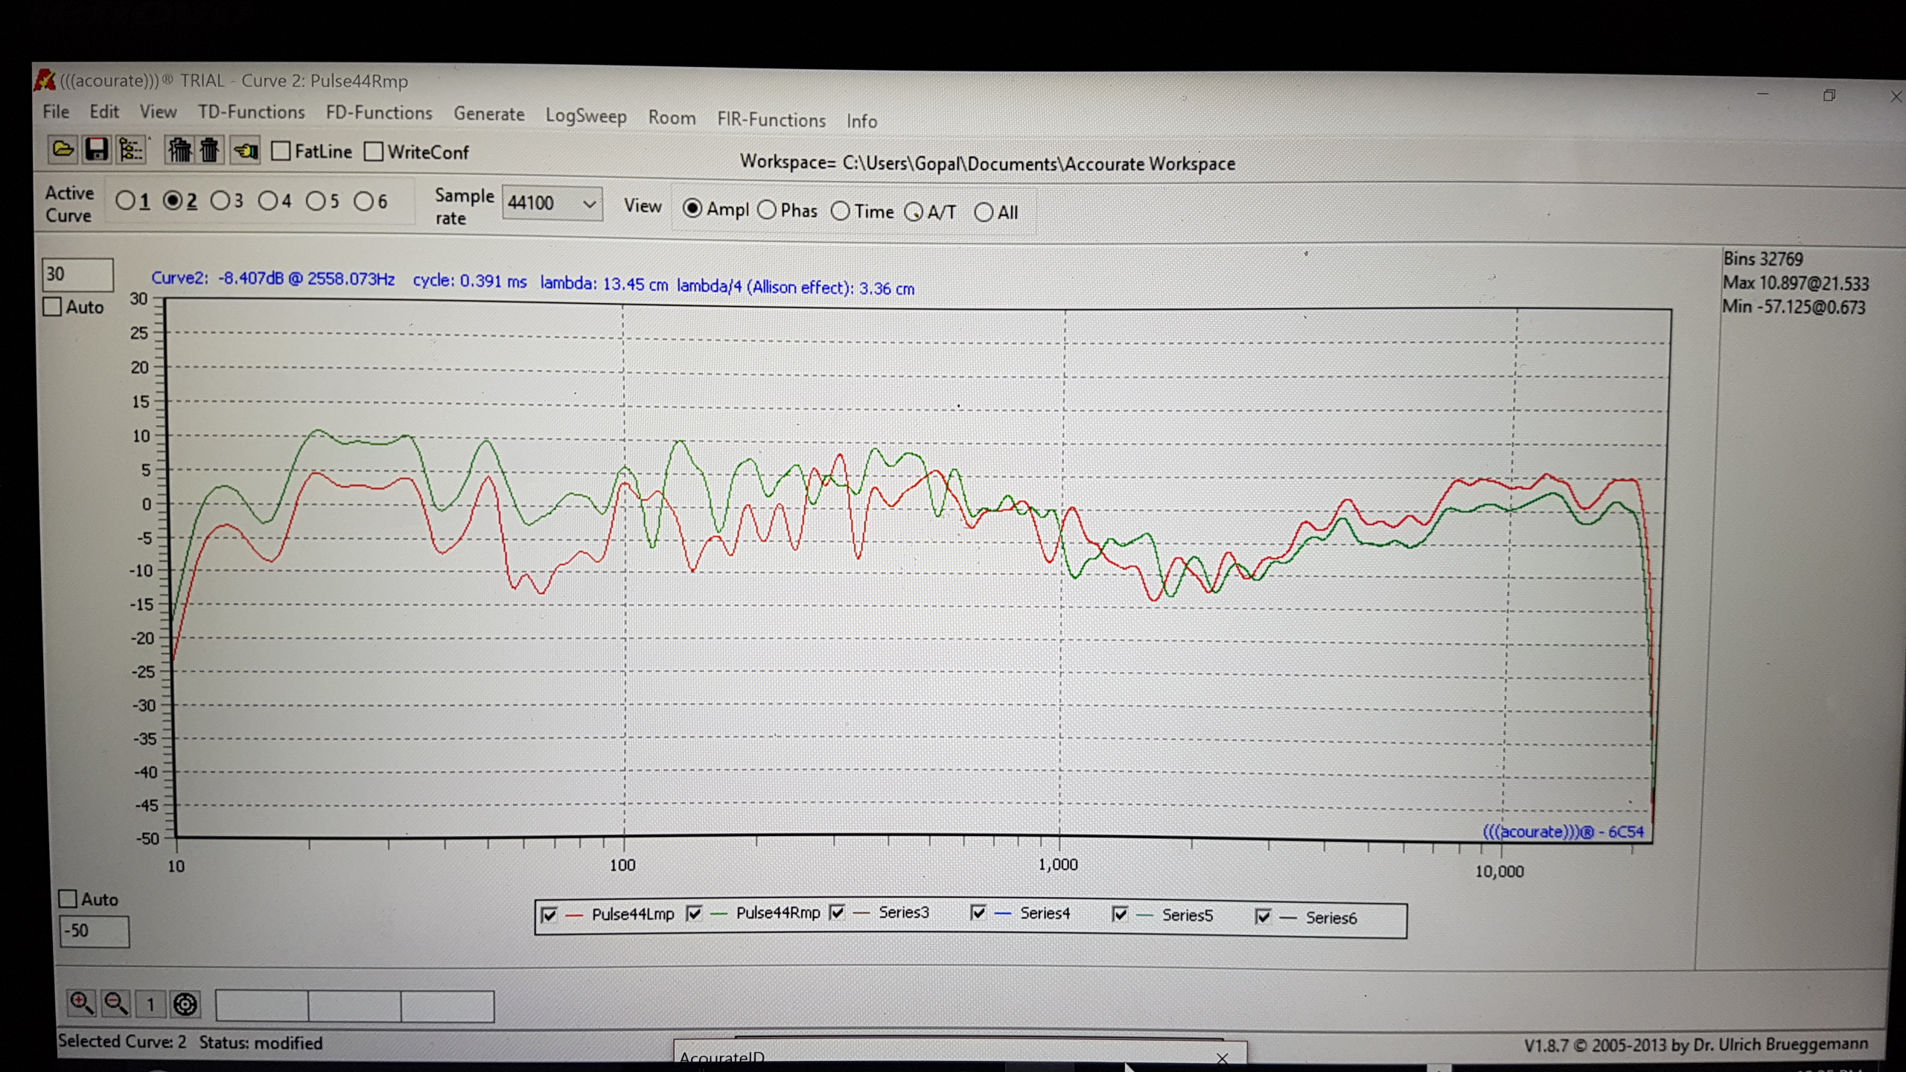
Task: Switch view to A/T
Action: [914, 212]
